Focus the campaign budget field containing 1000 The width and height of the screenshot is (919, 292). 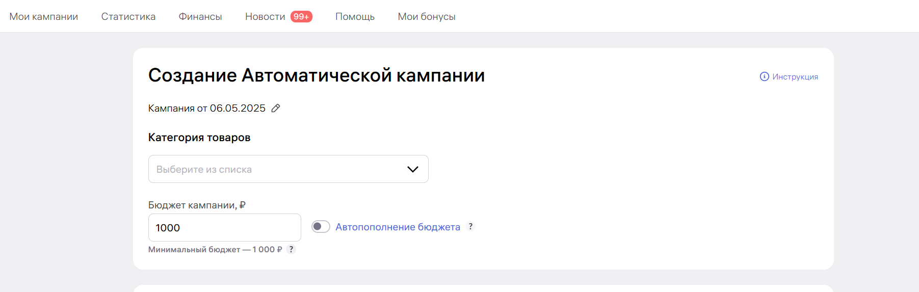click(x=225, y=227)
